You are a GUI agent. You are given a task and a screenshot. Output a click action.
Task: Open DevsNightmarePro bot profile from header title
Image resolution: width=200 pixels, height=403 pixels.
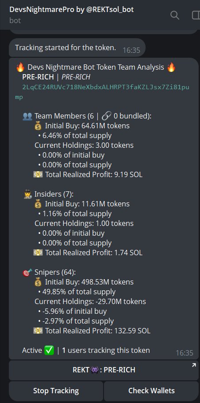point(71,10)
